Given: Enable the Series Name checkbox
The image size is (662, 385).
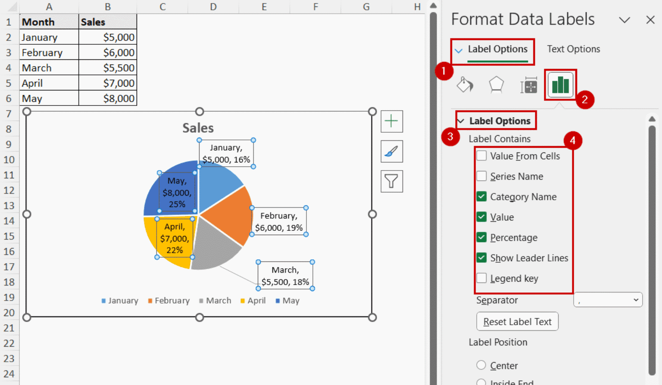Looking at the screenshot, I should [481, 176].
